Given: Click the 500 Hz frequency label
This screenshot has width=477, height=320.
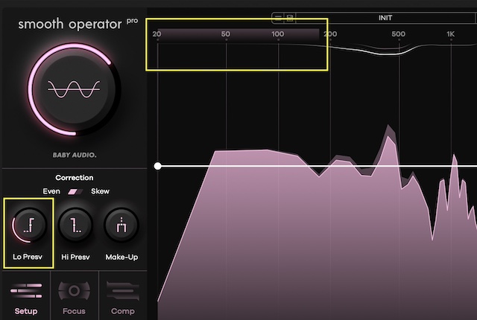Looking at the screenshot, I should (398, 34).
